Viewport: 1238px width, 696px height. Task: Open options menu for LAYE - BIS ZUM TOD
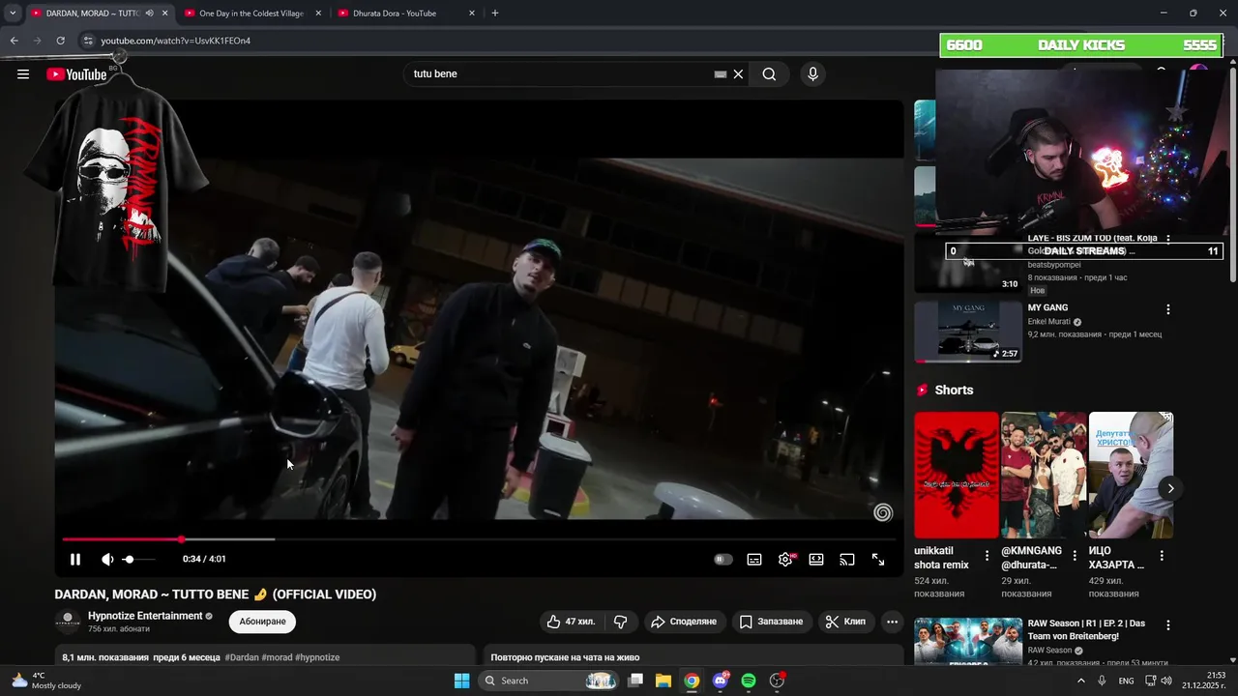(1168, 239)
